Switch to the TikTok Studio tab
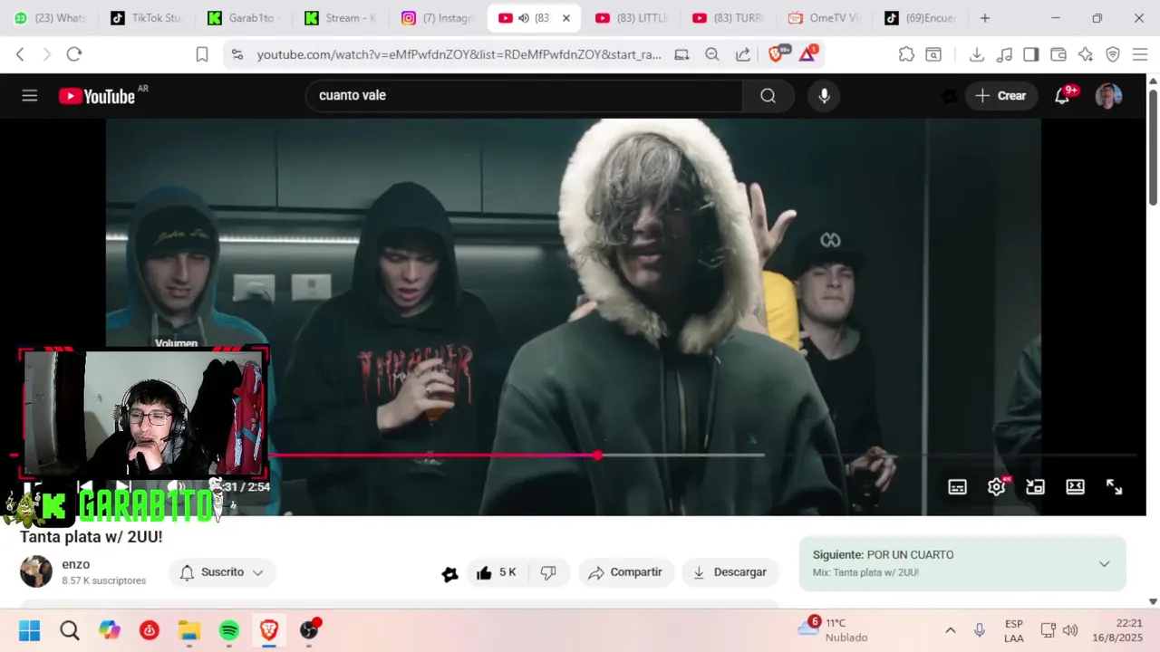This screenshot has height=652, width=1160. pyautogui.click(x=145, y=18)
